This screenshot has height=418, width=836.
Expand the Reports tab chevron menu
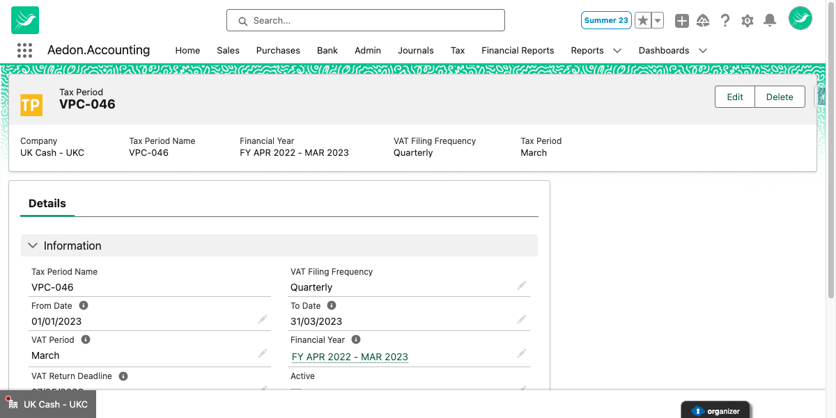(617, 50)
